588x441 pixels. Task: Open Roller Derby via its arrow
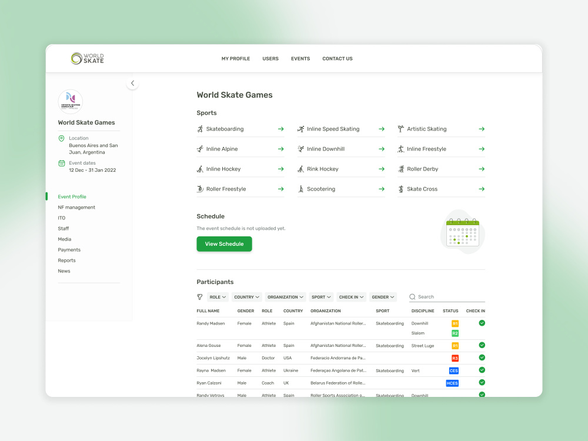coord(482,169)
